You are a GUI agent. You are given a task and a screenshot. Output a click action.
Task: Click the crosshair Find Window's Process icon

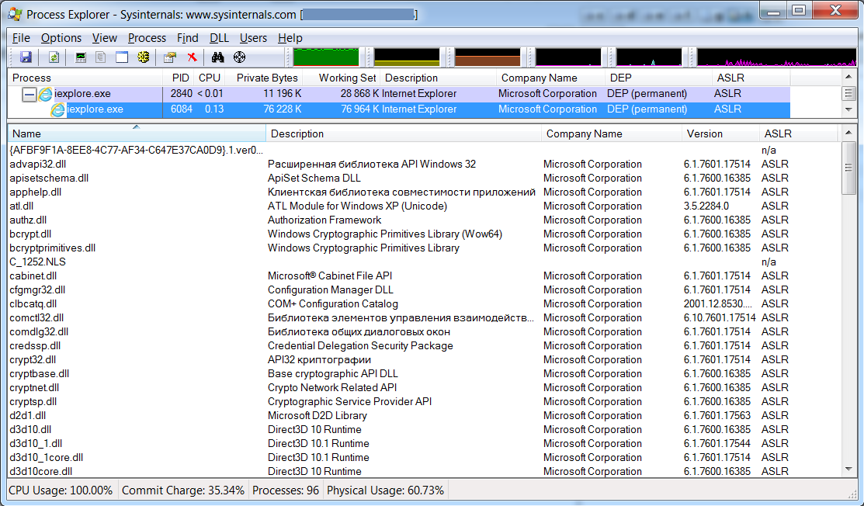239,57
